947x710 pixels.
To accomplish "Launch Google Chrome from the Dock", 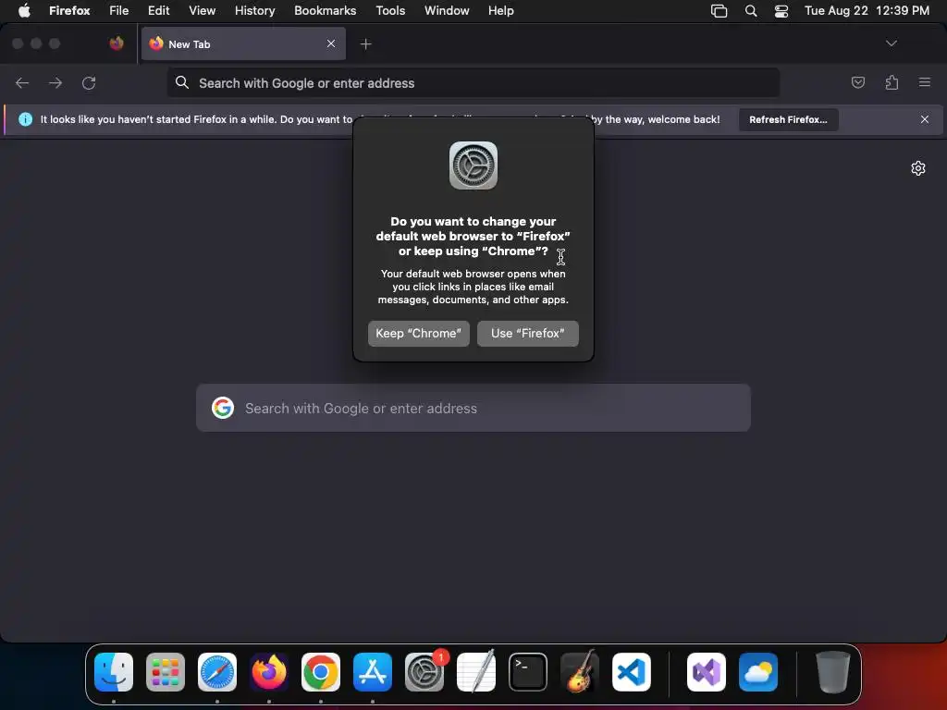I will [x=321, y=672].
